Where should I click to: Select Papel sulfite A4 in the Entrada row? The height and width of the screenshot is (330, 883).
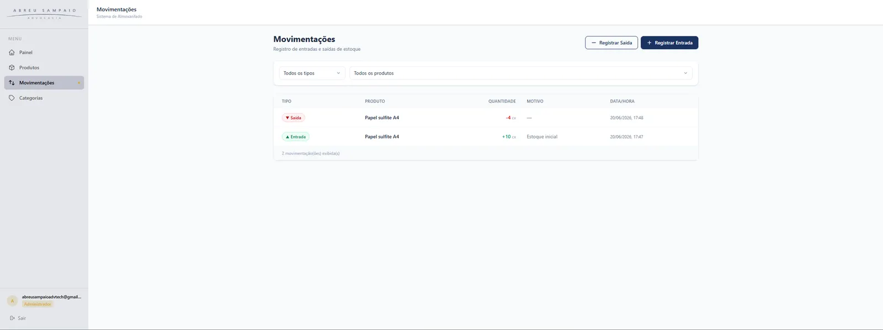pyautogui.click(x=382, y=137)
